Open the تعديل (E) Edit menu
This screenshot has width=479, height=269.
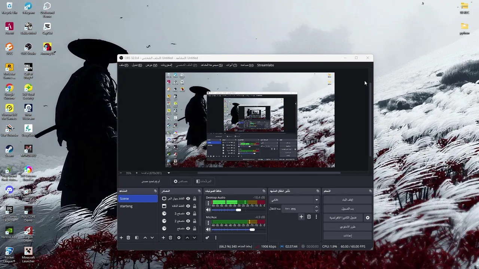click(x=137, y=65)
